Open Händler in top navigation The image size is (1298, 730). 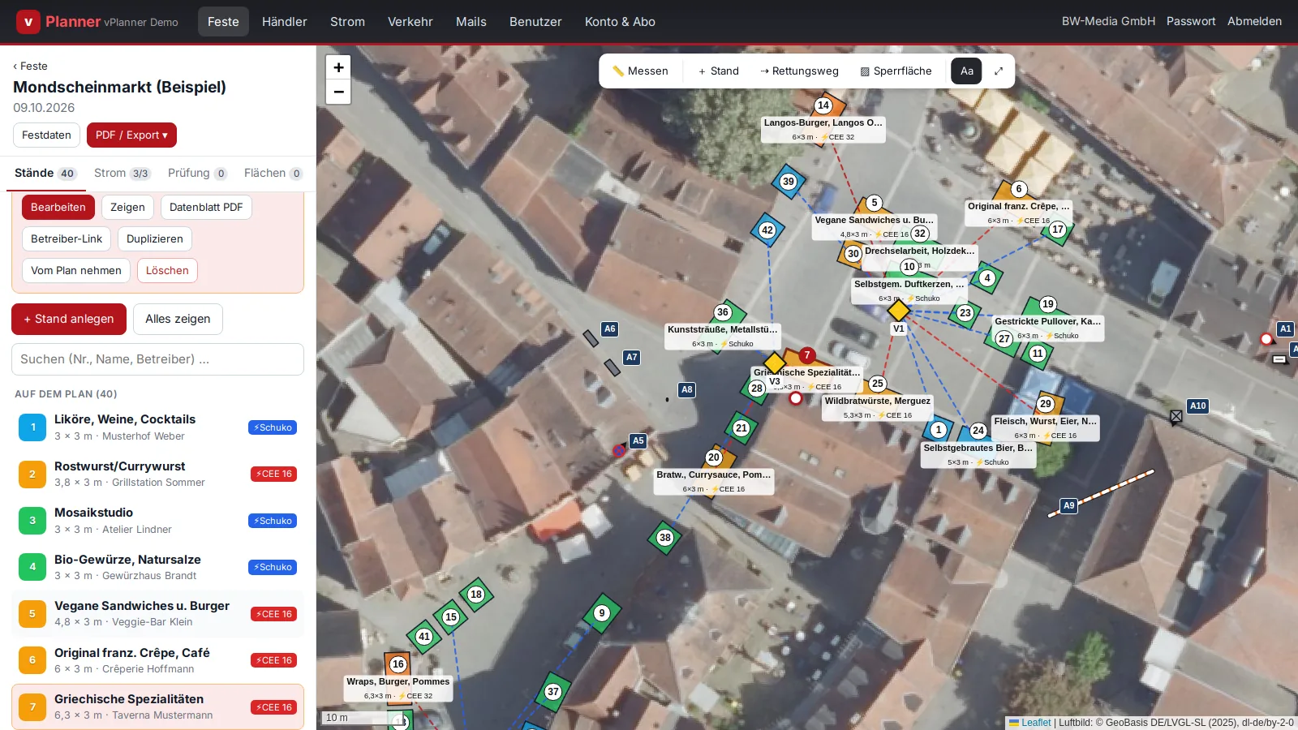pyautogui.click(x=284, y=22)
